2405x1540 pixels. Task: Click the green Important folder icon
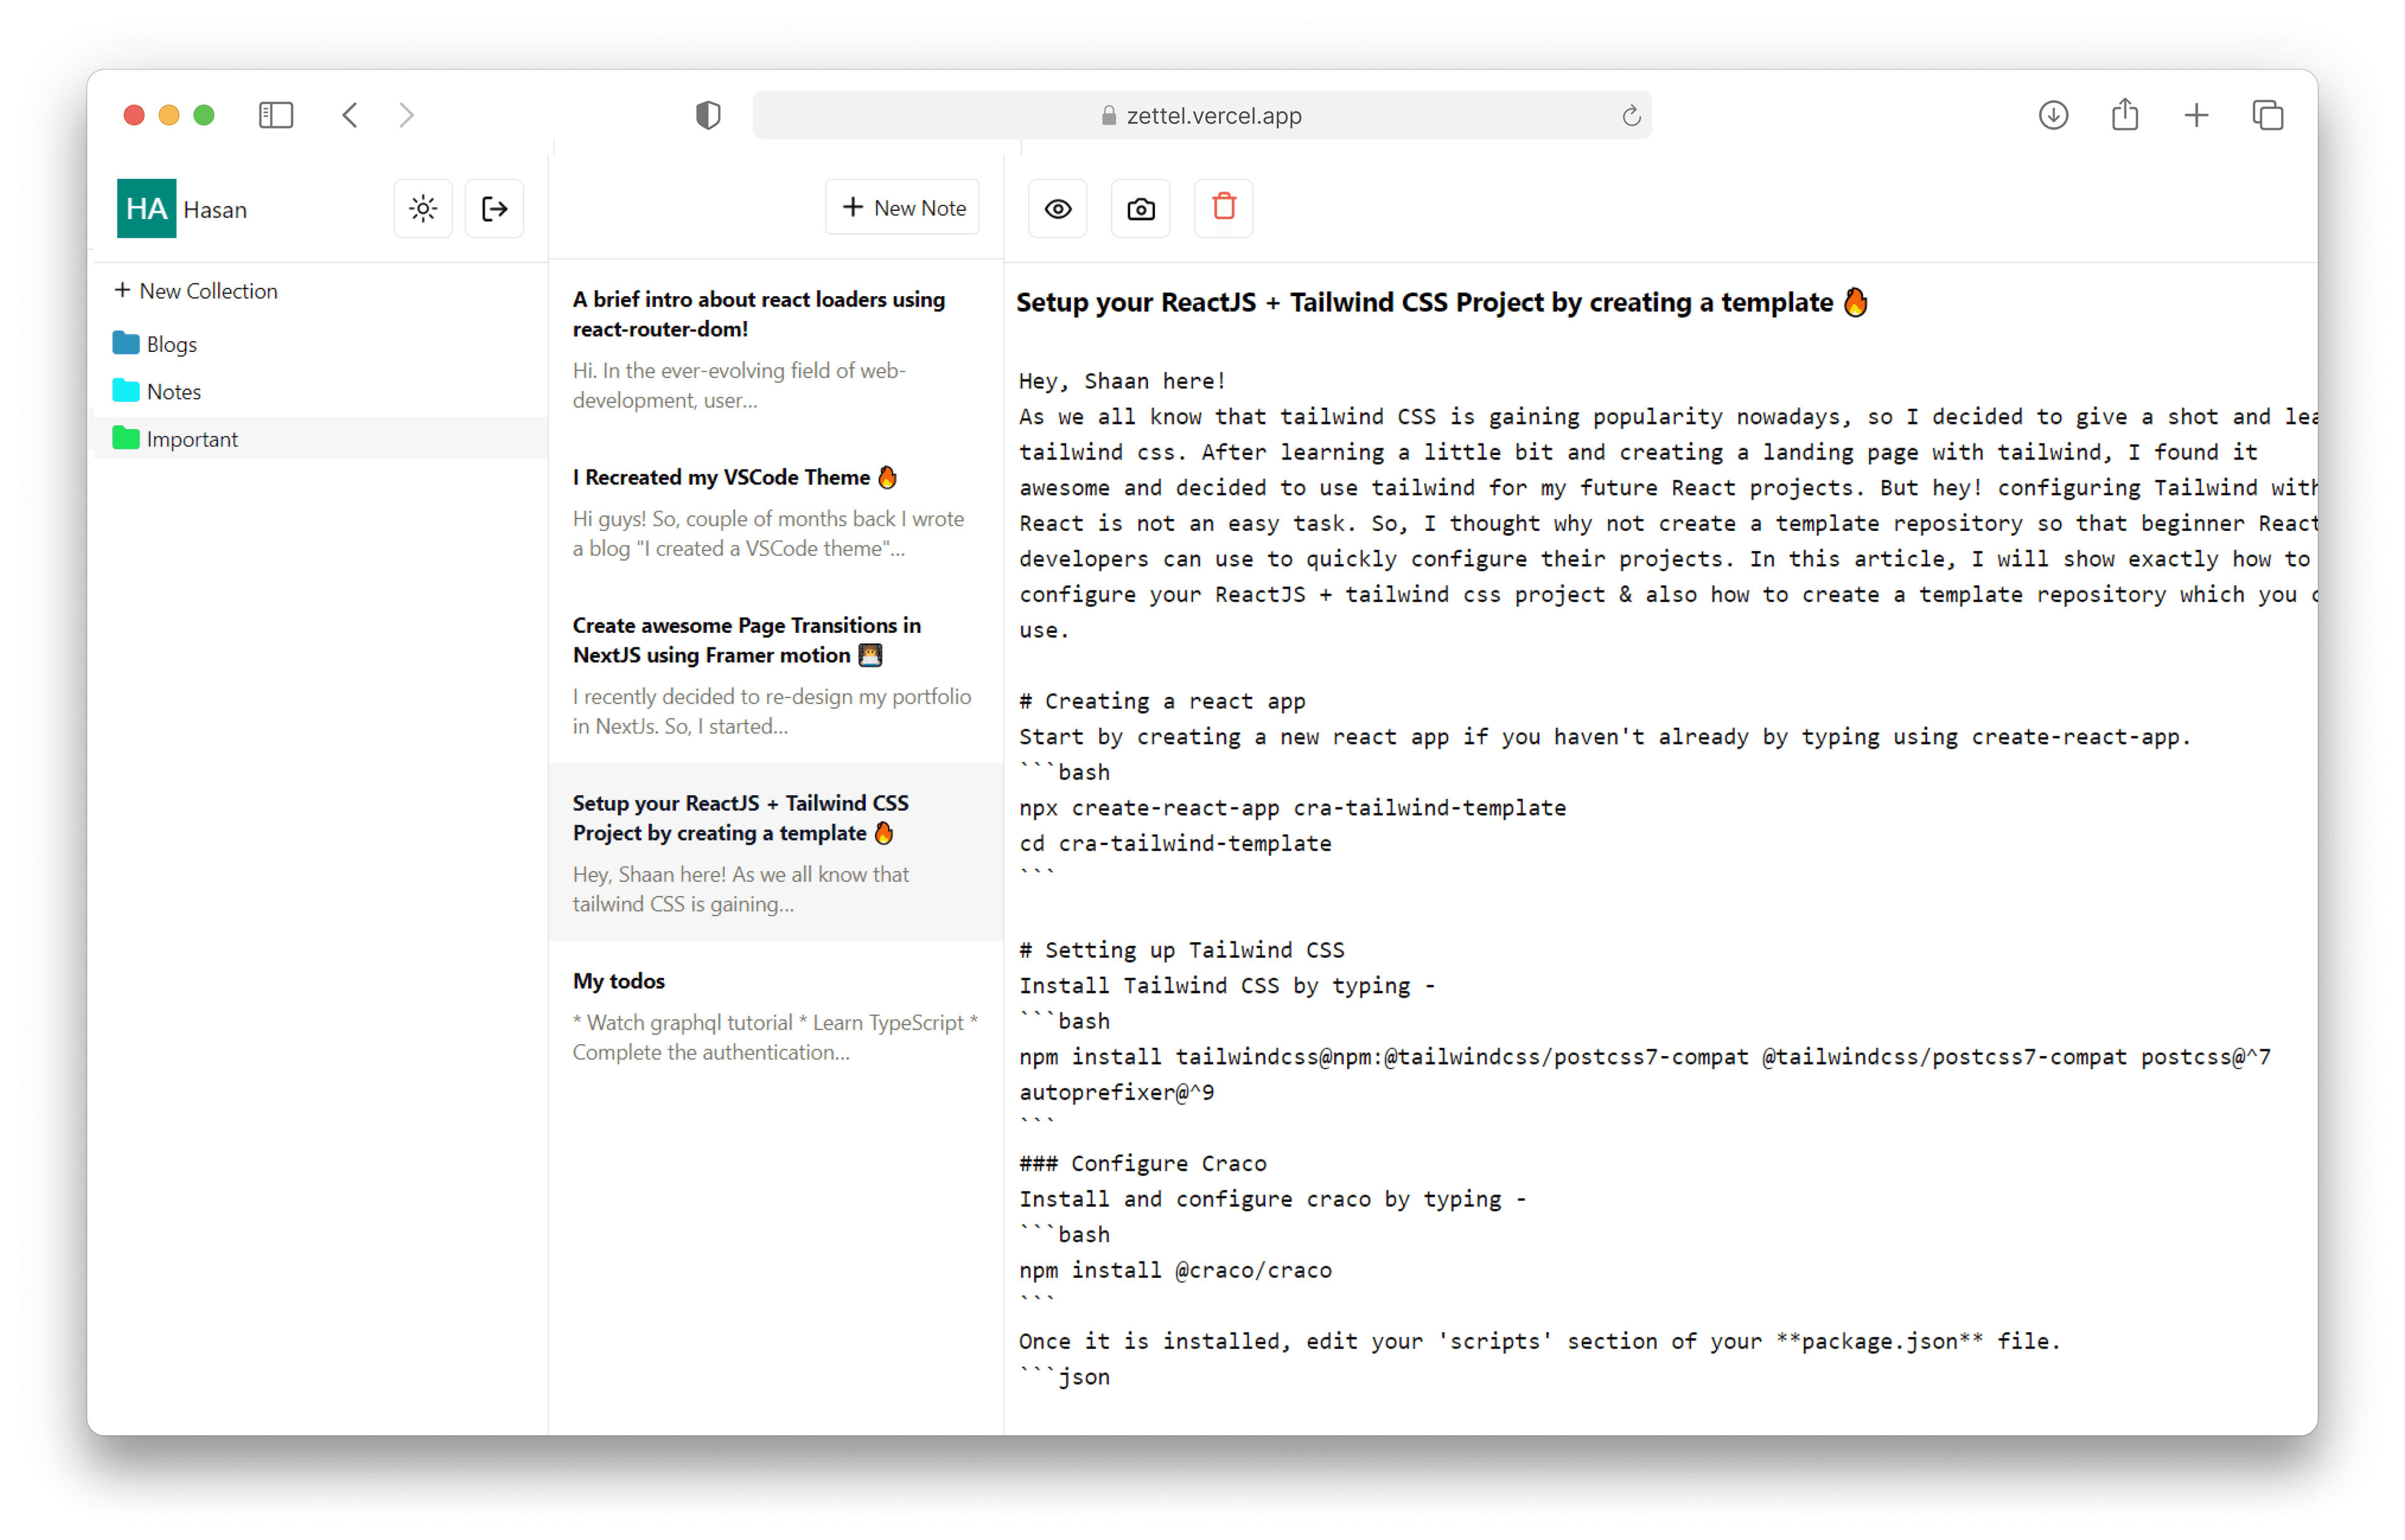[x=126, y=438]
